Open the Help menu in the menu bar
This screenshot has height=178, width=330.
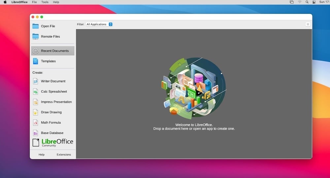pos(56,2)
